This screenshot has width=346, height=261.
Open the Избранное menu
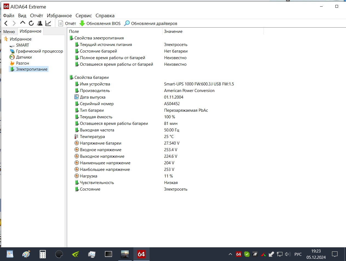point(59,16)
